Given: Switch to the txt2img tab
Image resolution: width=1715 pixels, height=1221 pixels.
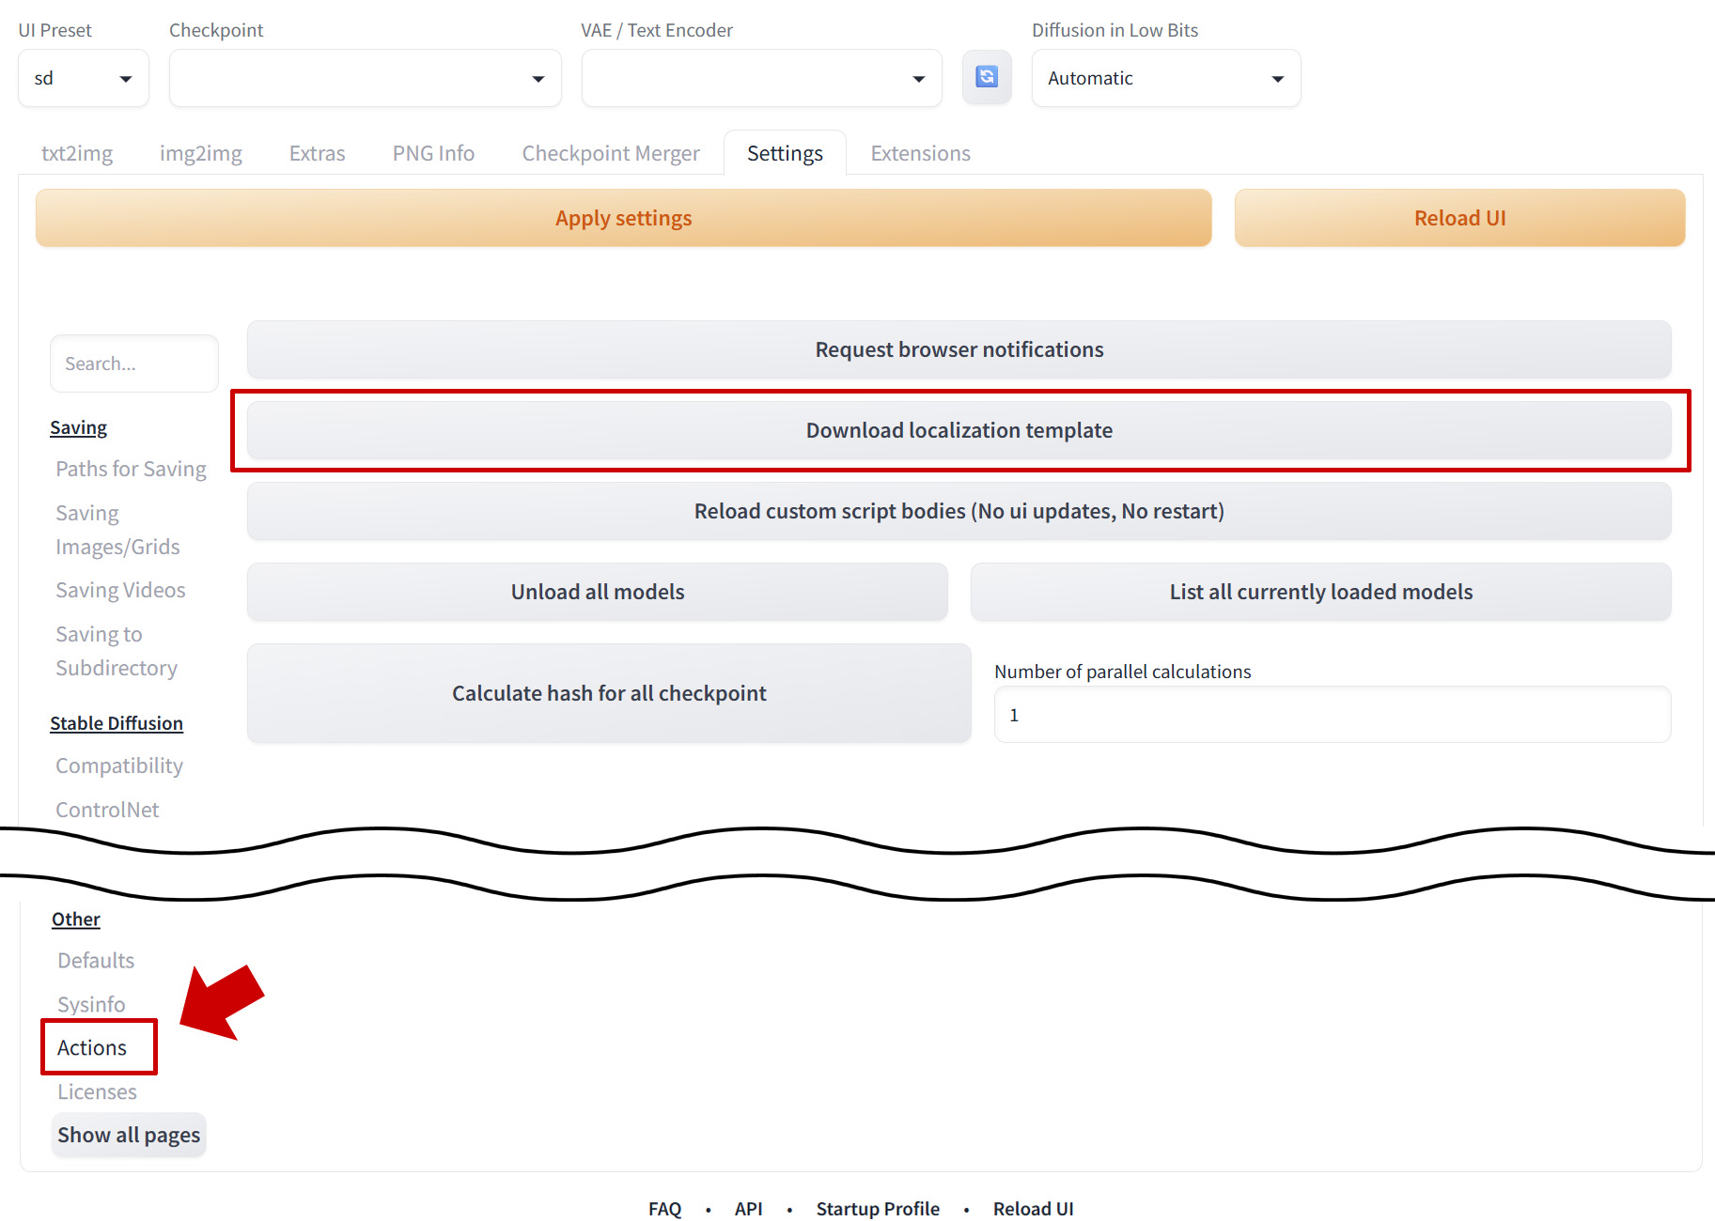Looking at the screenshot, I should 77,153.
